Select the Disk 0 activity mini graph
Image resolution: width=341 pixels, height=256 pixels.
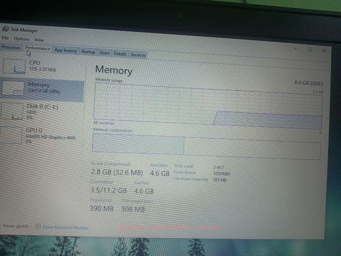click(12, 111)
